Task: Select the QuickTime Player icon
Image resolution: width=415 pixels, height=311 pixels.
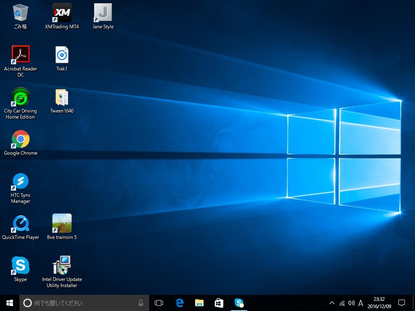Action: pos(20,224)
